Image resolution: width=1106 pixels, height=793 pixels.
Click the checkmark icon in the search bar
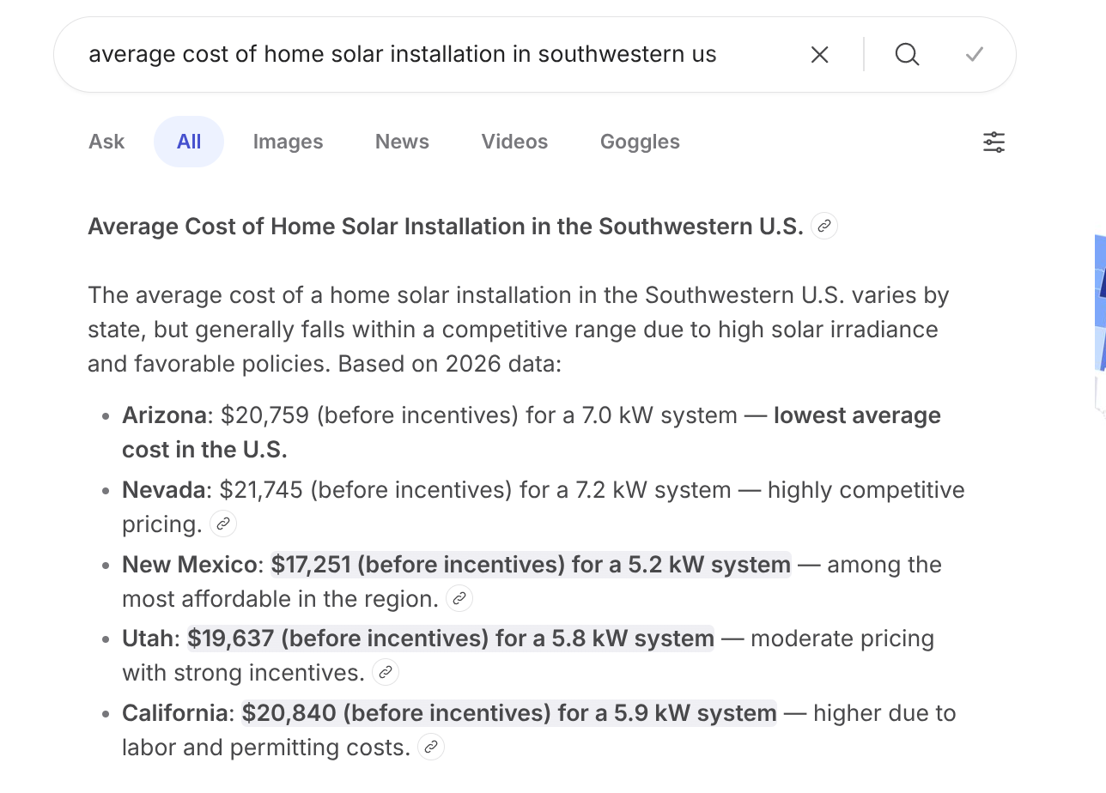[x=974, y=55]
